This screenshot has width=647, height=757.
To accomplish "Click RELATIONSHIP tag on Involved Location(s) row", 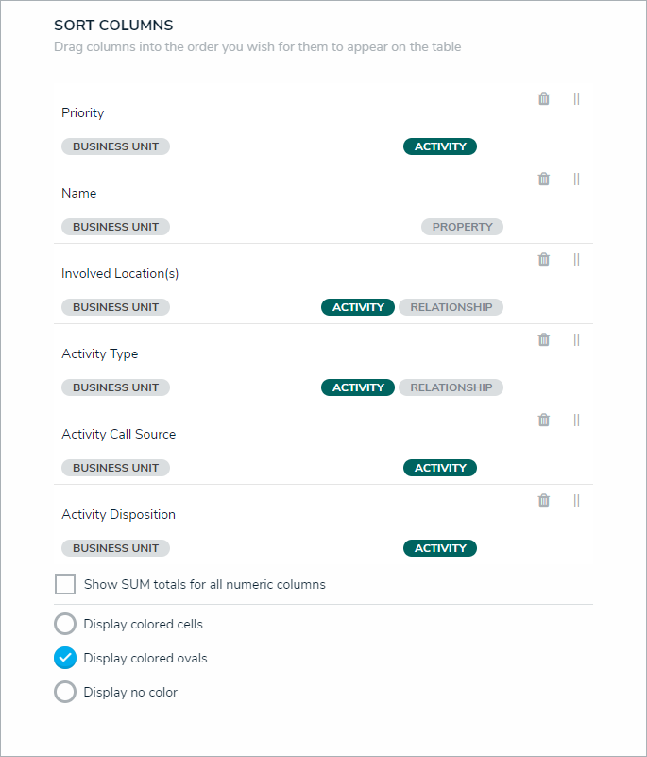I will (451, 307).
